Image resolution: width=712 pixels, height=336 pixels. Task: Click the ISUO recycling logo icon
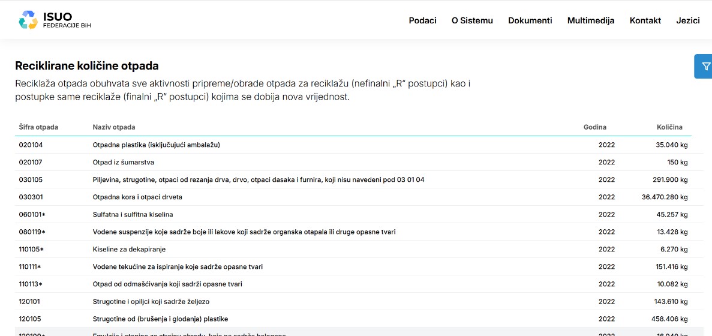(28, 20)
